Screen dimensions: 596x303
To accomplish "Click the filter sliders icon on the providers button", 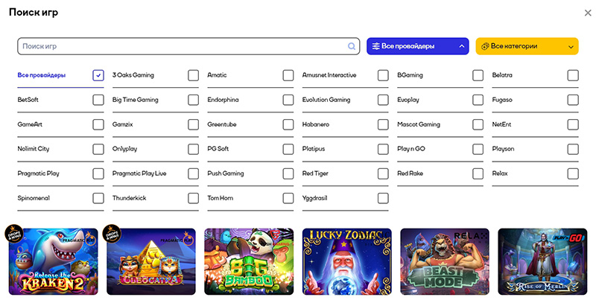I will (x=376, y=46).
